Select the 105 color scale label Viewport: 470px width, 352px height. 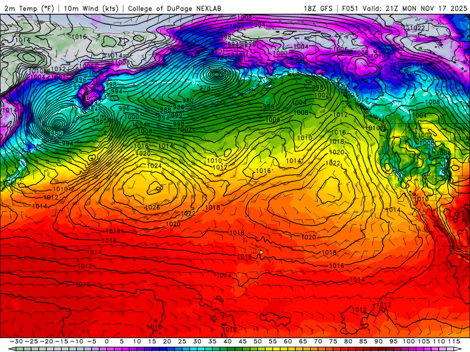point(424,341)
